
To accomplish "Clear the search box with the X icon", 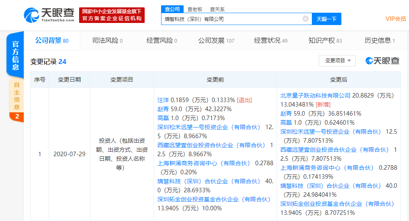I will pos(305,19).
